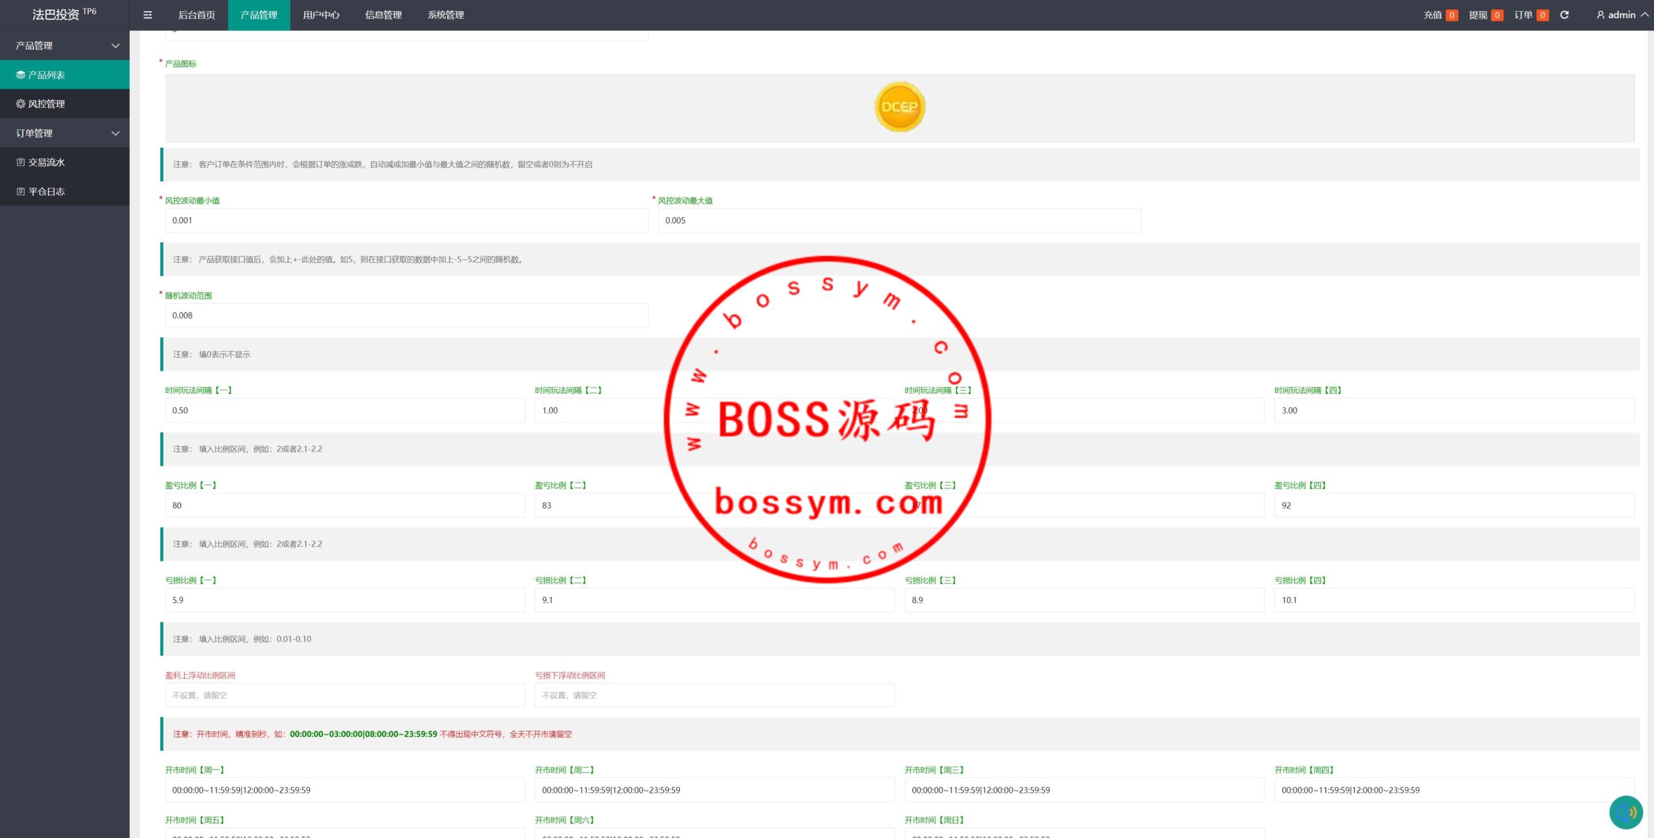Open the 信息管理 menu
The height and width of the screenshot is (838, 1654).
point(384,15)
